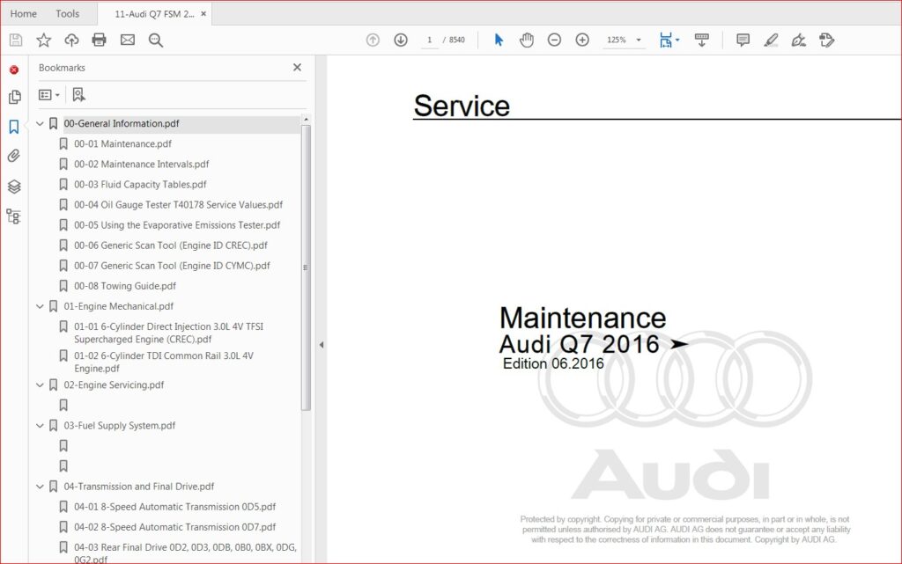Go to the next page
The width and height of the screenshot is (902, 564).
point(401,40)
